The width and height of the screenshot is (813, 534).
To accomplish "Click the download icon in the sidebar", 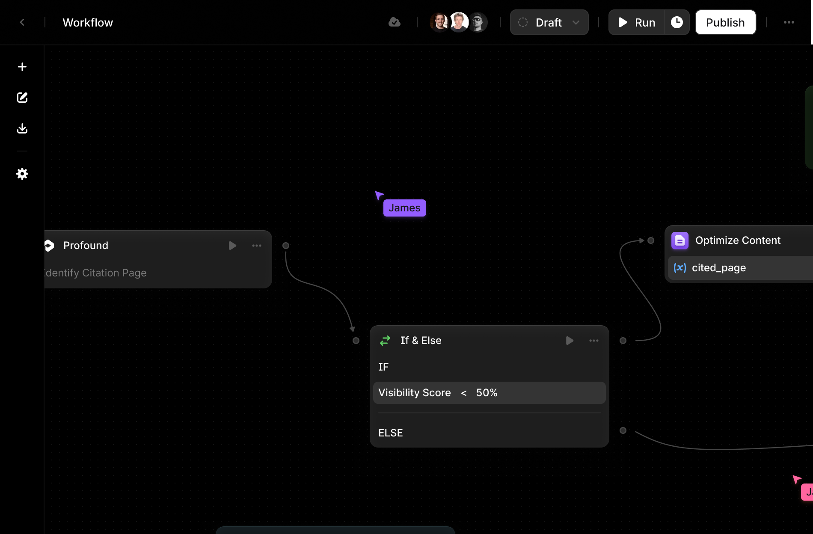I will (22, 128).
